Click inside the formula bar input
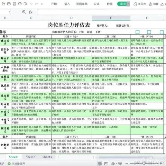The width and height of the screenshot is (166, 166). pyautogui.click(x=101, y=12)
